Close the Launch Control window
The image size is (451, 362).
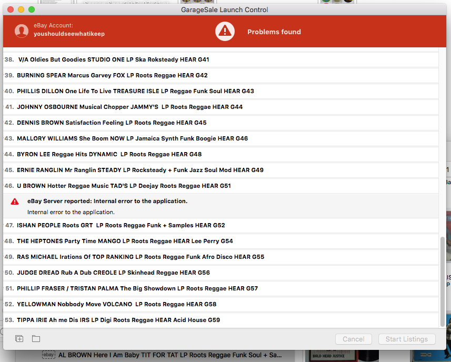coord(11,9)
